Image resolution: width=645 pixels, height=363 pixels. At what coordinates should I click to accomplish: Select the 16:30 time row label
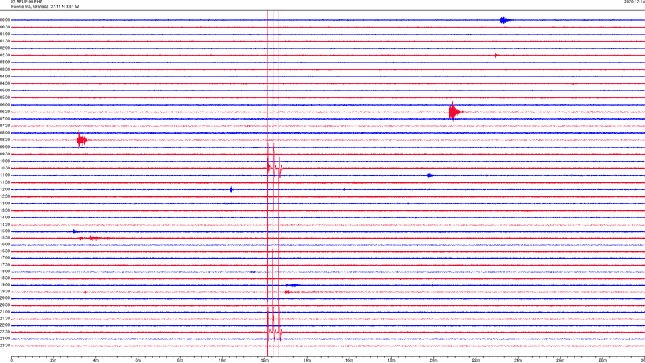pos(5,251)
